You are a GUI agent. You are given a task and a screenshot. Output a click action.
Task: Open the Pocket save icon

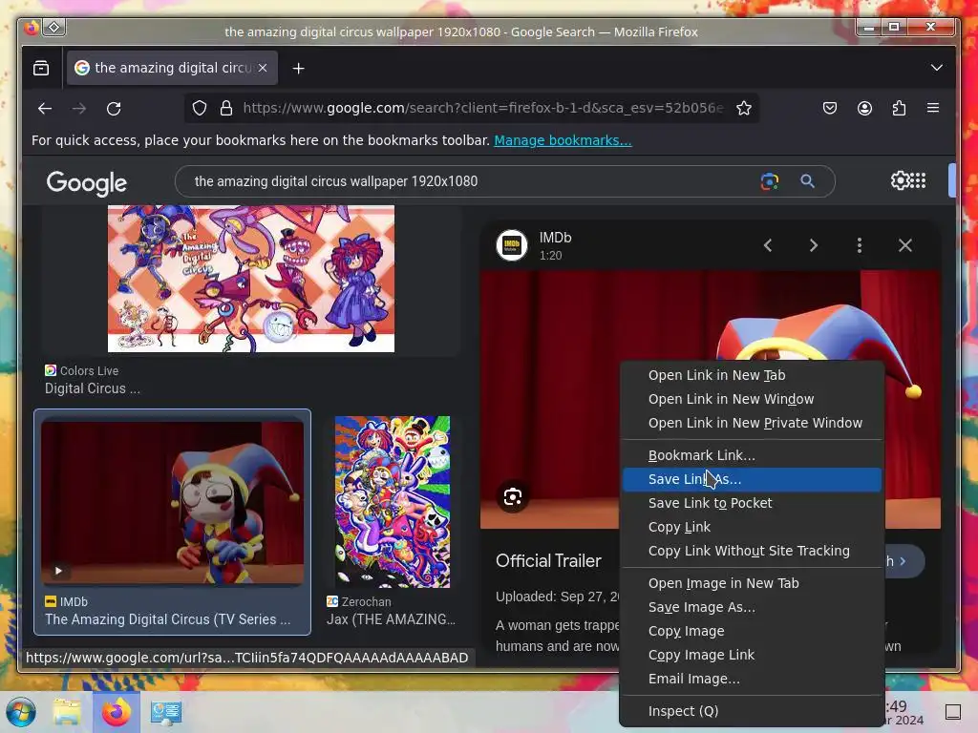[830, 109]
